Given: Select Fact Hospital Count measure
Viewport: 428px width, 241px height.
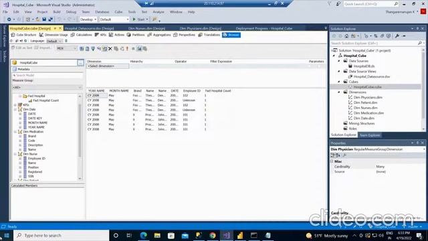Looking at the screenshot, I should (x=46, y=100).
